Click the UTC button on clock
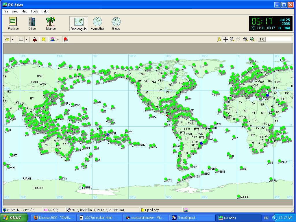 click(287, 28)
